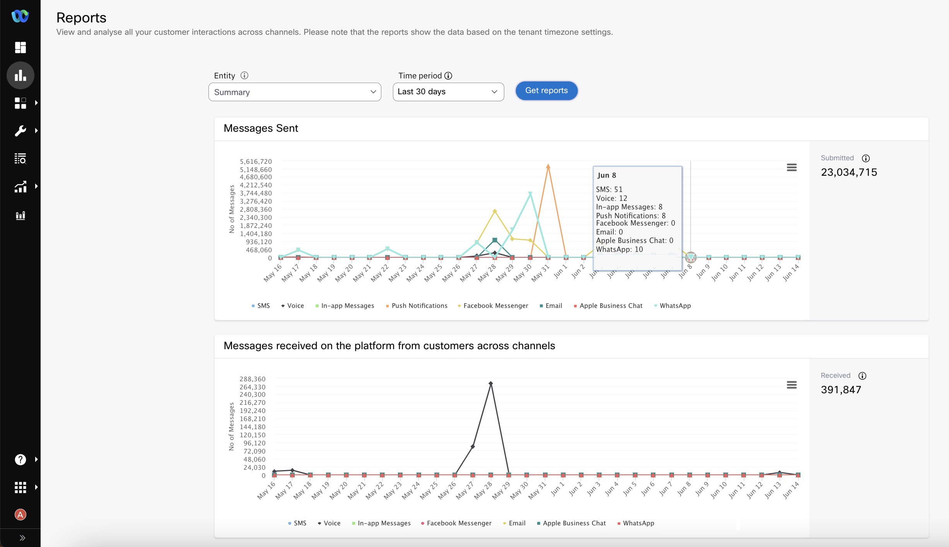This screenshot has width=949, height=547.
Task: Click the Get reports button
Action: 546,91
